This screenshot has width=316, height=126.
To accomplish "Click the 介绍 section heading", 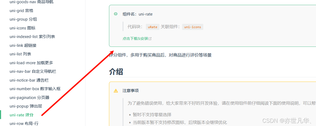I will pos(116,72).
